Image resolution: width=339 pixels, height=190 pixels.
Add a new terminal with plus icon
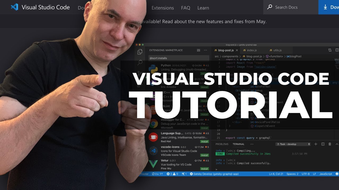tap(316, 144)
